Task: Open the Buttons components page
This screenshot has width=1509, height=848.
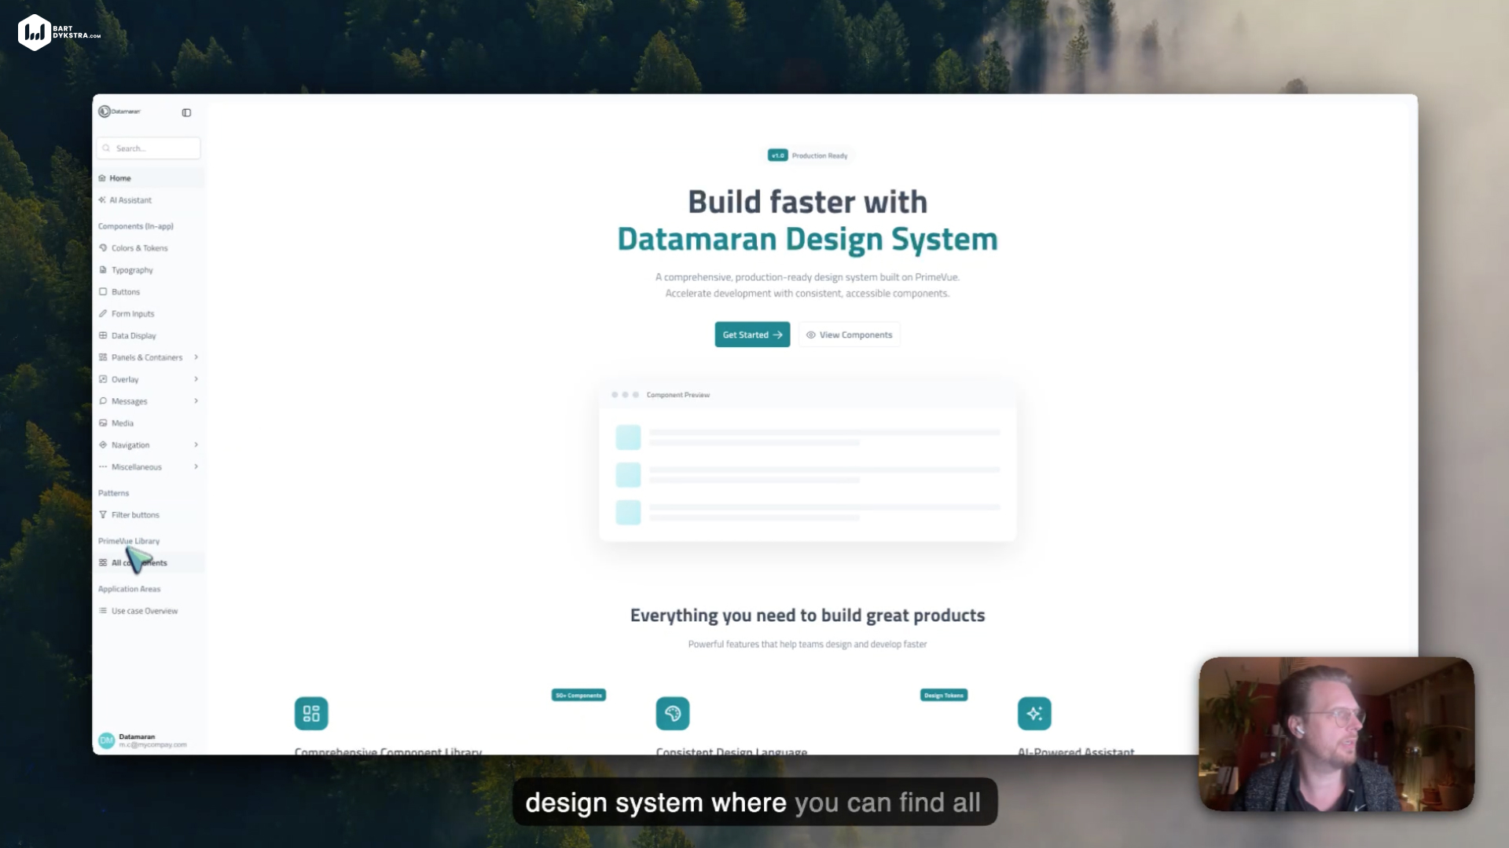Action: (x=125, y=292)
